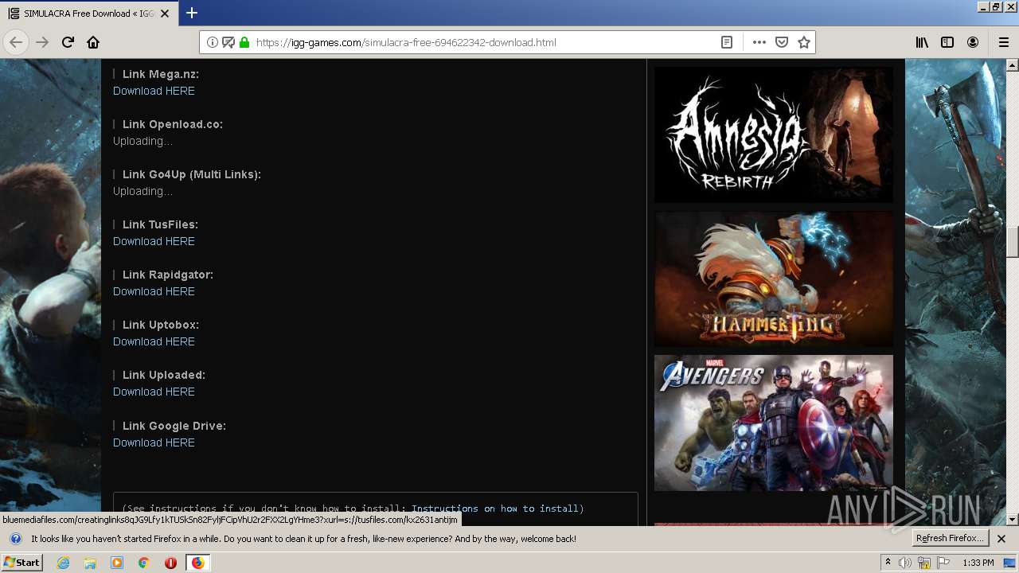Click the 1:33 PM clock
This screenshot has width=1019, height=573.
pos(978,563)
